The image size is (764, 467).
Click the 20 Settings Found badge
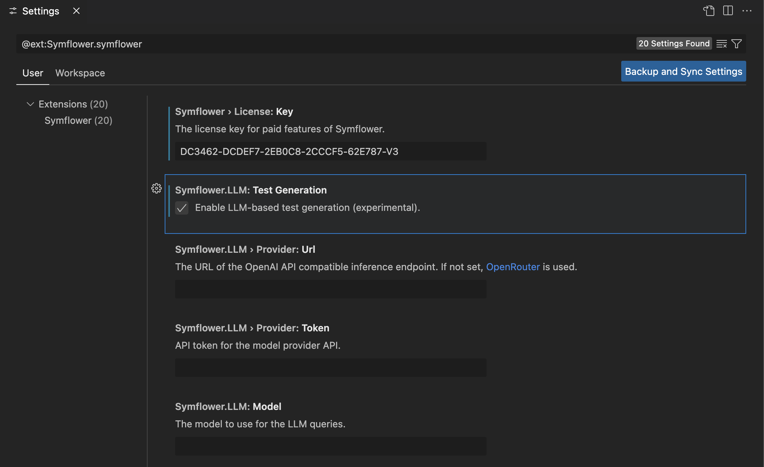674,43
